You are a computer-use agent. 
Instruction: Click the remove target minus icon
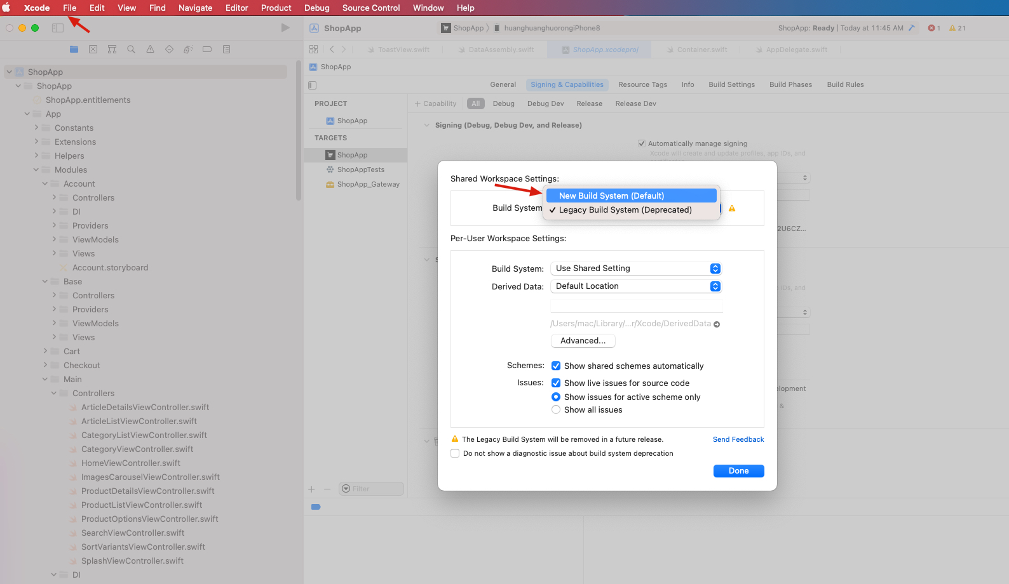tap(327, 489)
